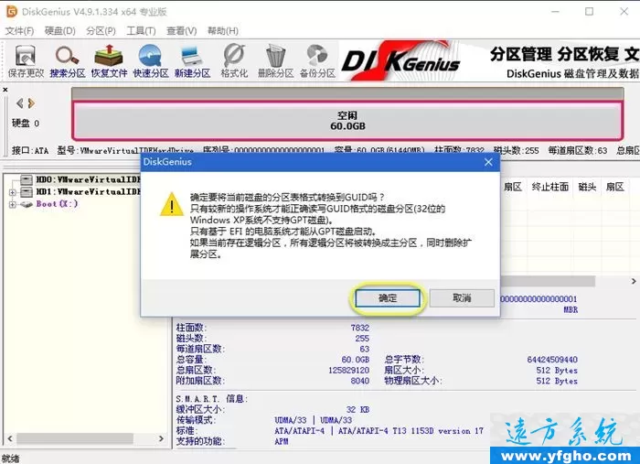This screenshot has width=640, height=464.
Task: Click the 终止柱面 column header
Action: tap(549, 187)
